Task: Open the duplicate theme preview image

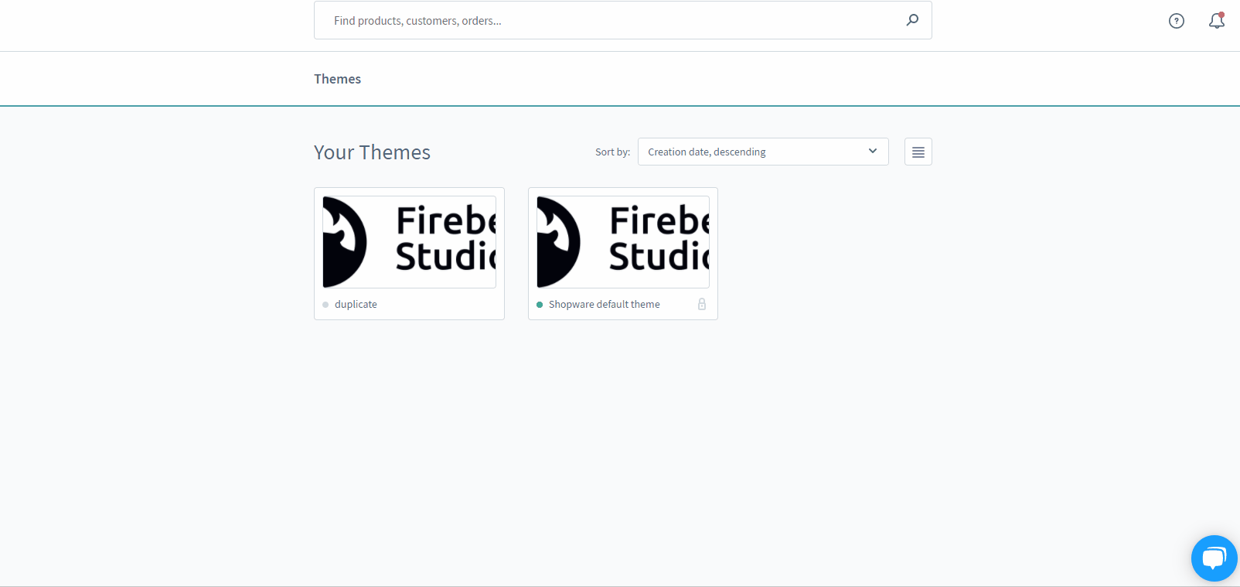Action: pyautogui.click(x=410, y=242)
